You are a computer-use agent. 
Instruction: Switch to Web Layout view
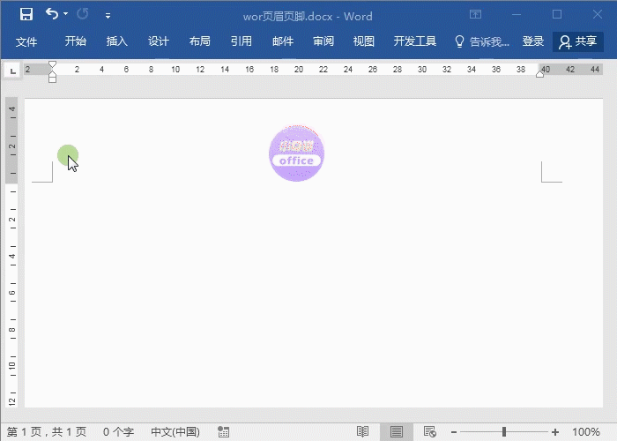[x=430, y=432]
